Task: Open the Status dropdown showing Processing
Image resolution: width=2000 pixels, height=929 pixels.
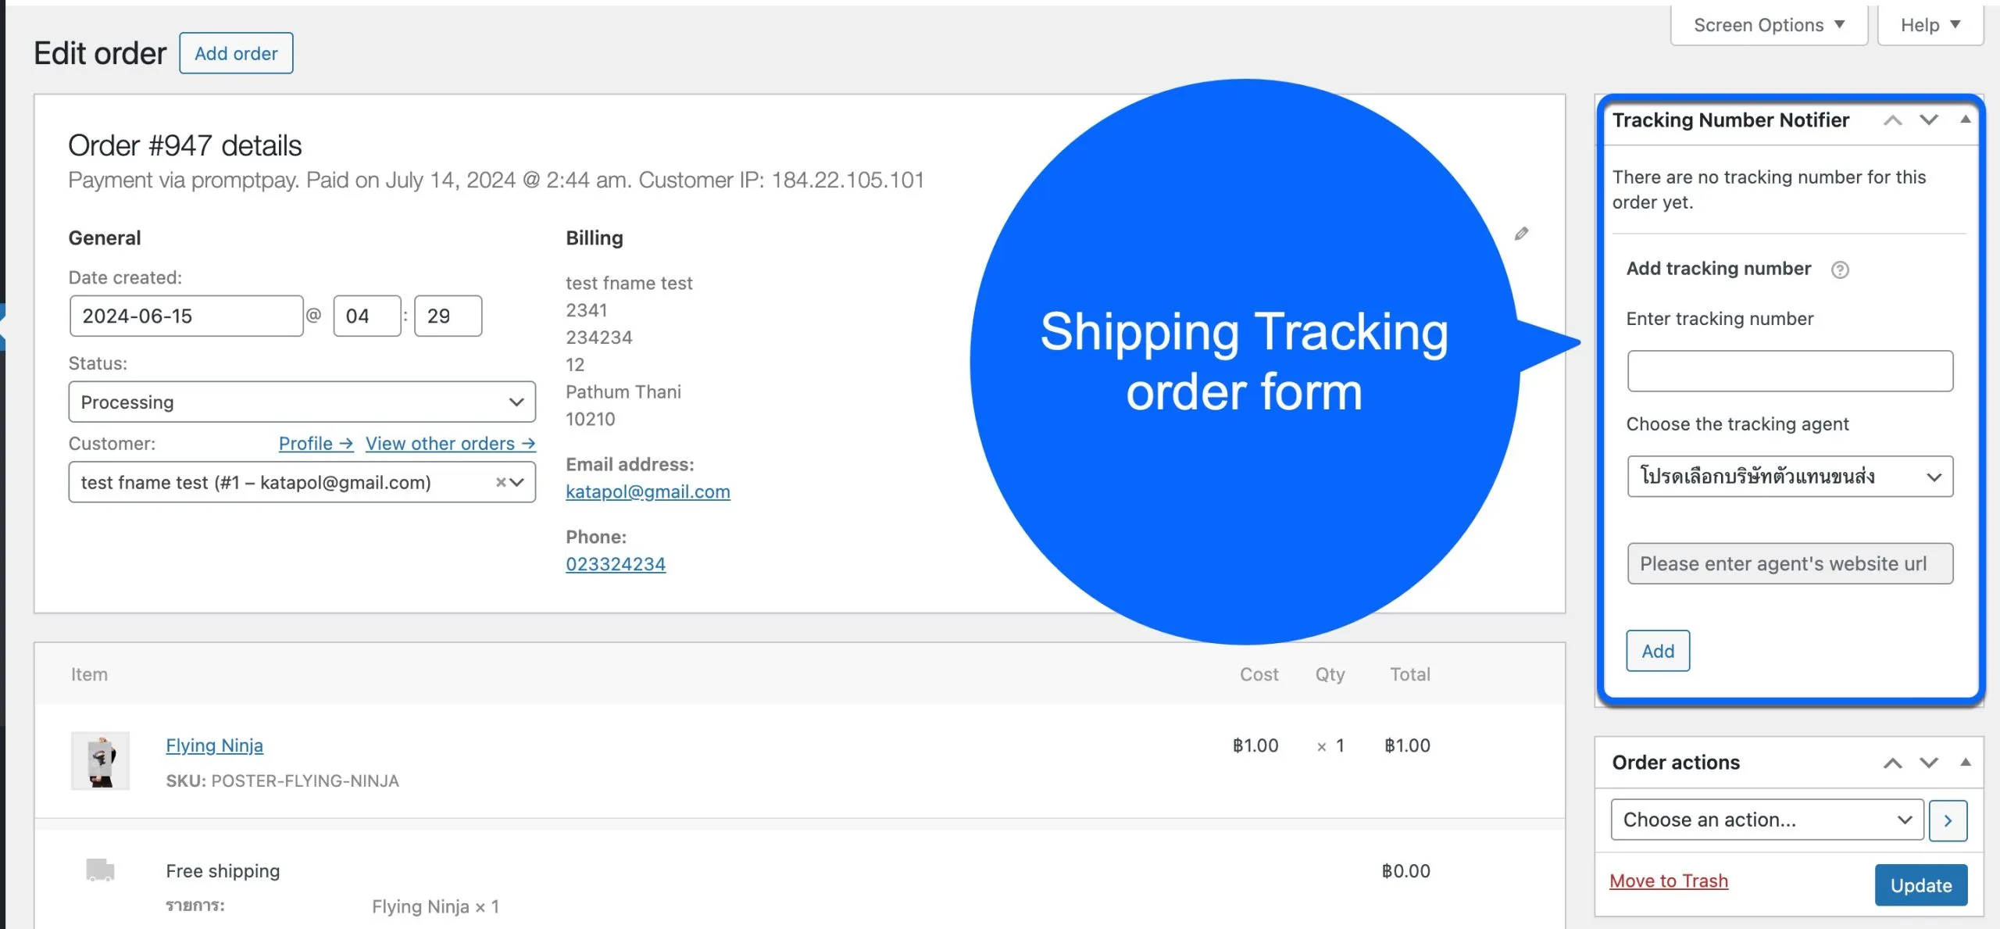Action: tap(302, 402)
